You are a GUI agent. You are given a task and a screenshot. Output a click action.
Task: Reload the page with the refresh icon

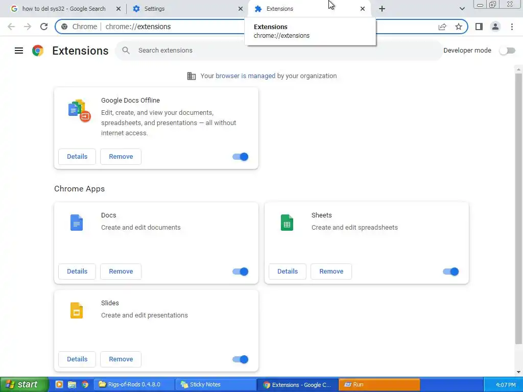tap(44, 27)
